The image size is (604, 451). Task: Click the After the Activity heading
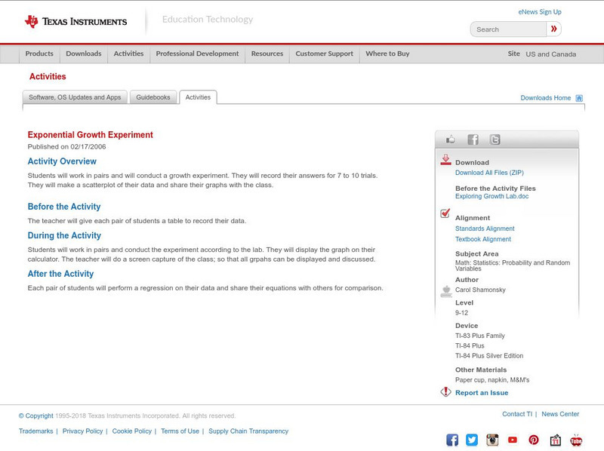(60, 274)
